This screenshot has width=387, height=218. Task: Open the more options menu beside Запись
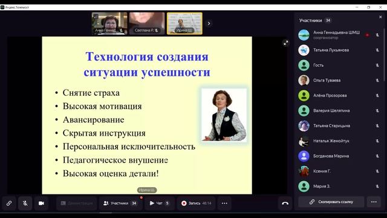tap(224, 203)
